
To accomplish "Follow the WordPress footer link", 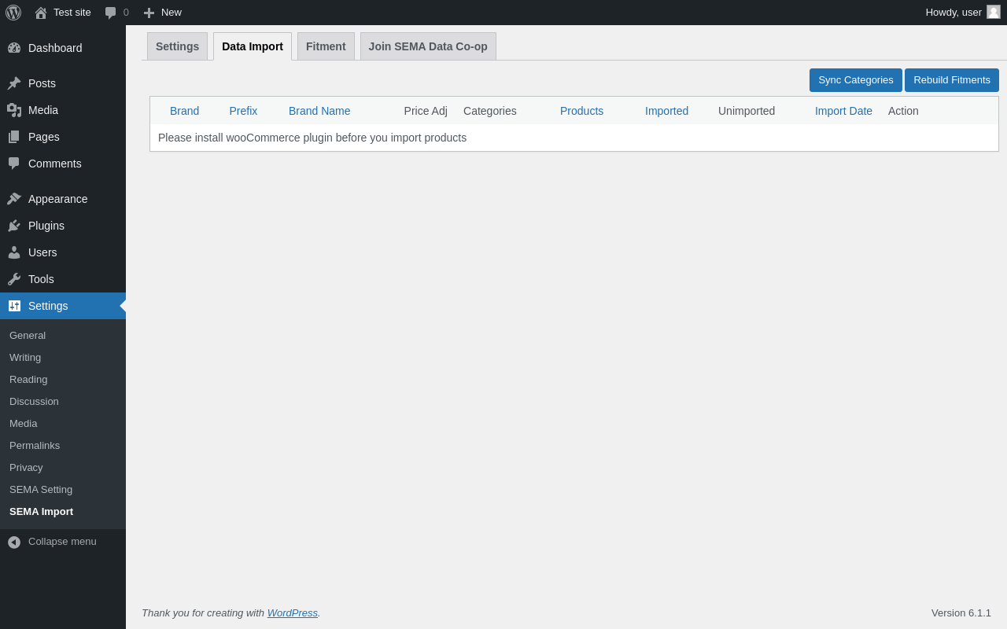I will click(x=293, y=613).
